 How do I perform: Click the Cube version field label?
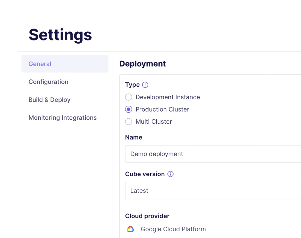tap(145, 174)
